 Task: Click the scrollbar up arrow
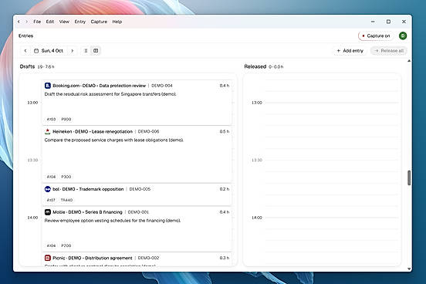click(x=409, y=61)
